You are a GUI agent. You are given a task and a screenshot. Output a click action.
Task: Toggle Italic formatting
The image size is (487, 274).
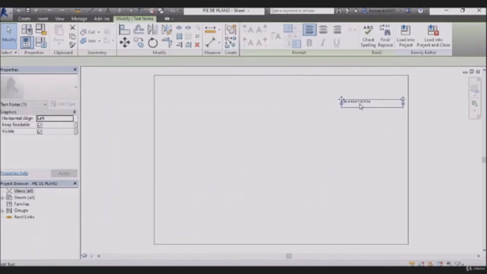[323, 43]
